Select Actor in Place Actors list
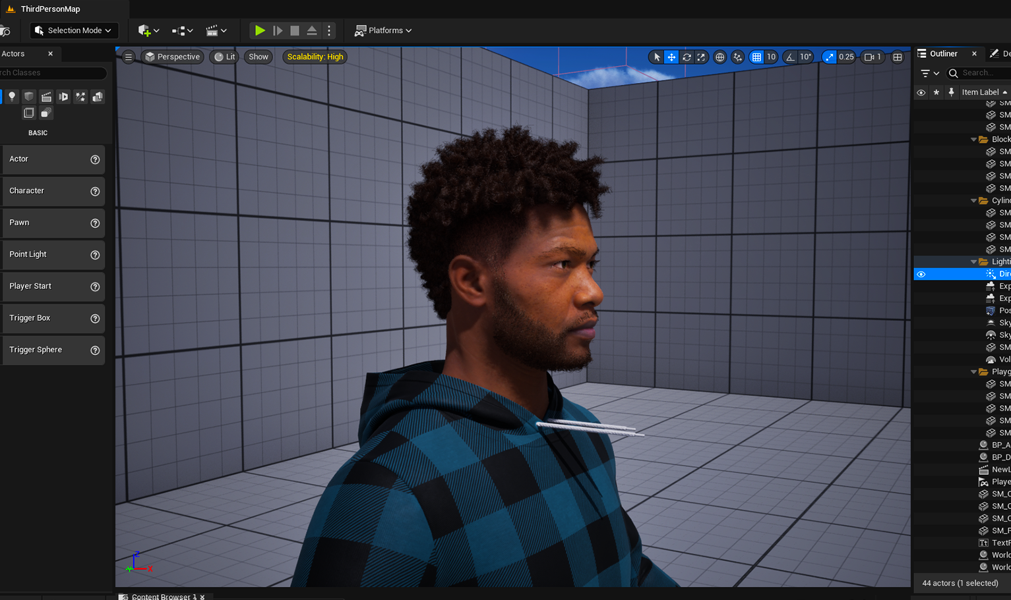This screenshot has height=600, width=1011. pos(52,159)
